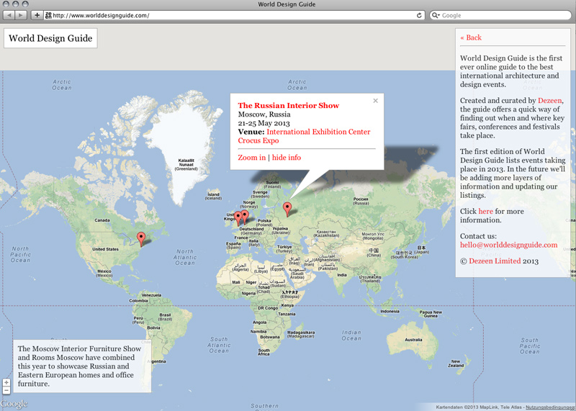Click the Moscow Interior Furniture Show description box

coord(82,366)
